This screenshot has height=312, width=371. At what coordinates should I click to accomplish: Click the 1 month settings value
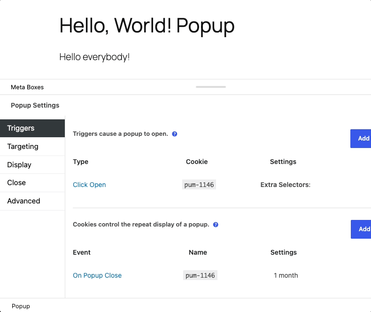286,275
